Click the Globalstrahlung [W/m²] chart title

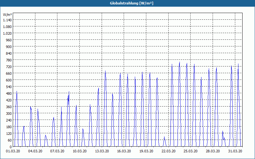(131, 3)
